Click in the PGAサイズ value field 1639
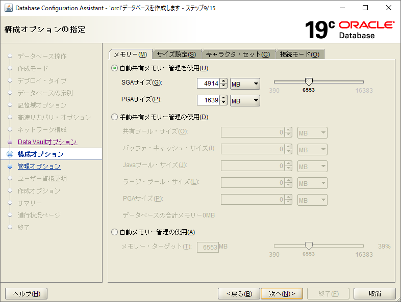Viewport: 401px width, 302px height. pyautogui.click(x=208, y=100)
